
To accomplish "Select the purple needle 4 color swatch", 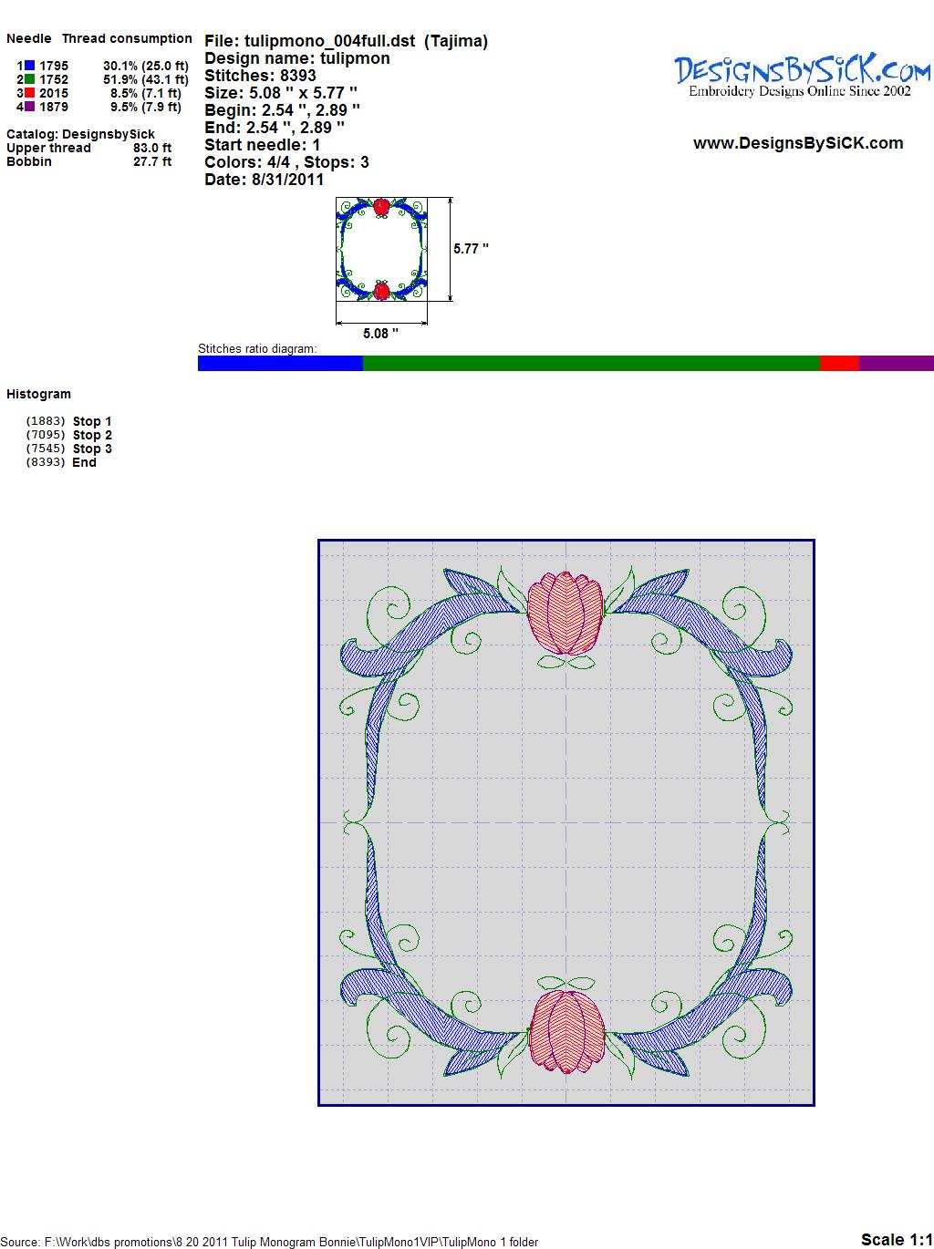I will click(x=30, y=107).
